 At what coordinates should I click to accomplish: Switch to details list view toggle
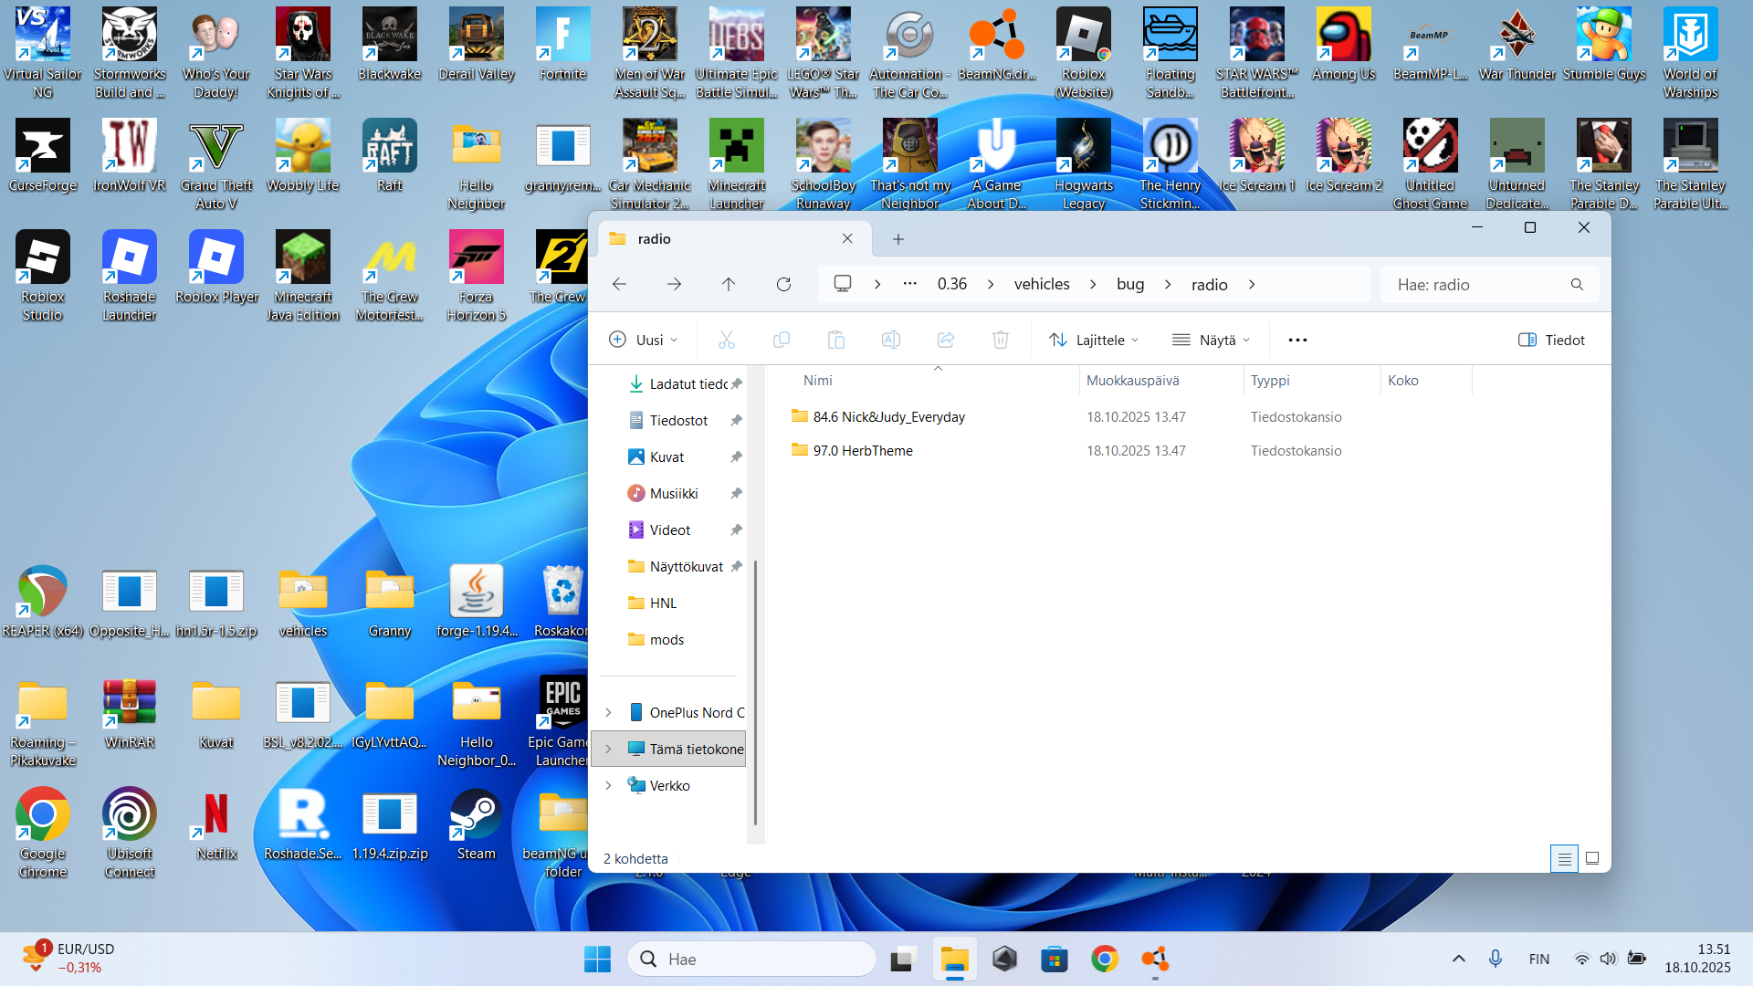(x=1564, y=858)
